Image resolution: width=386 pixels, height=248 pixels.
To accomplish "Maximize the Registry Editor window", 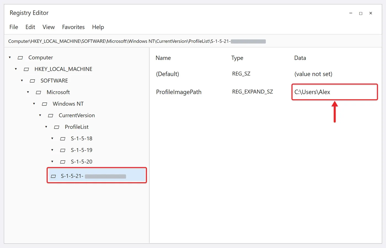I will [x=361, y=13].
